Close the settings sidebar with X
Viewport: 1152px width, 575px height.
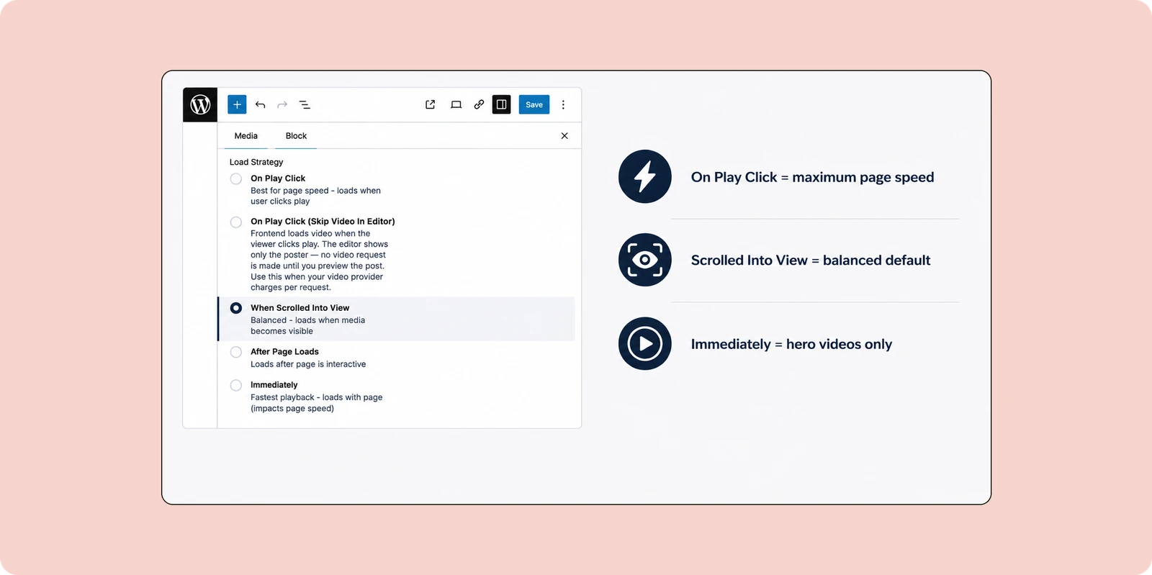tap(564, 135)
